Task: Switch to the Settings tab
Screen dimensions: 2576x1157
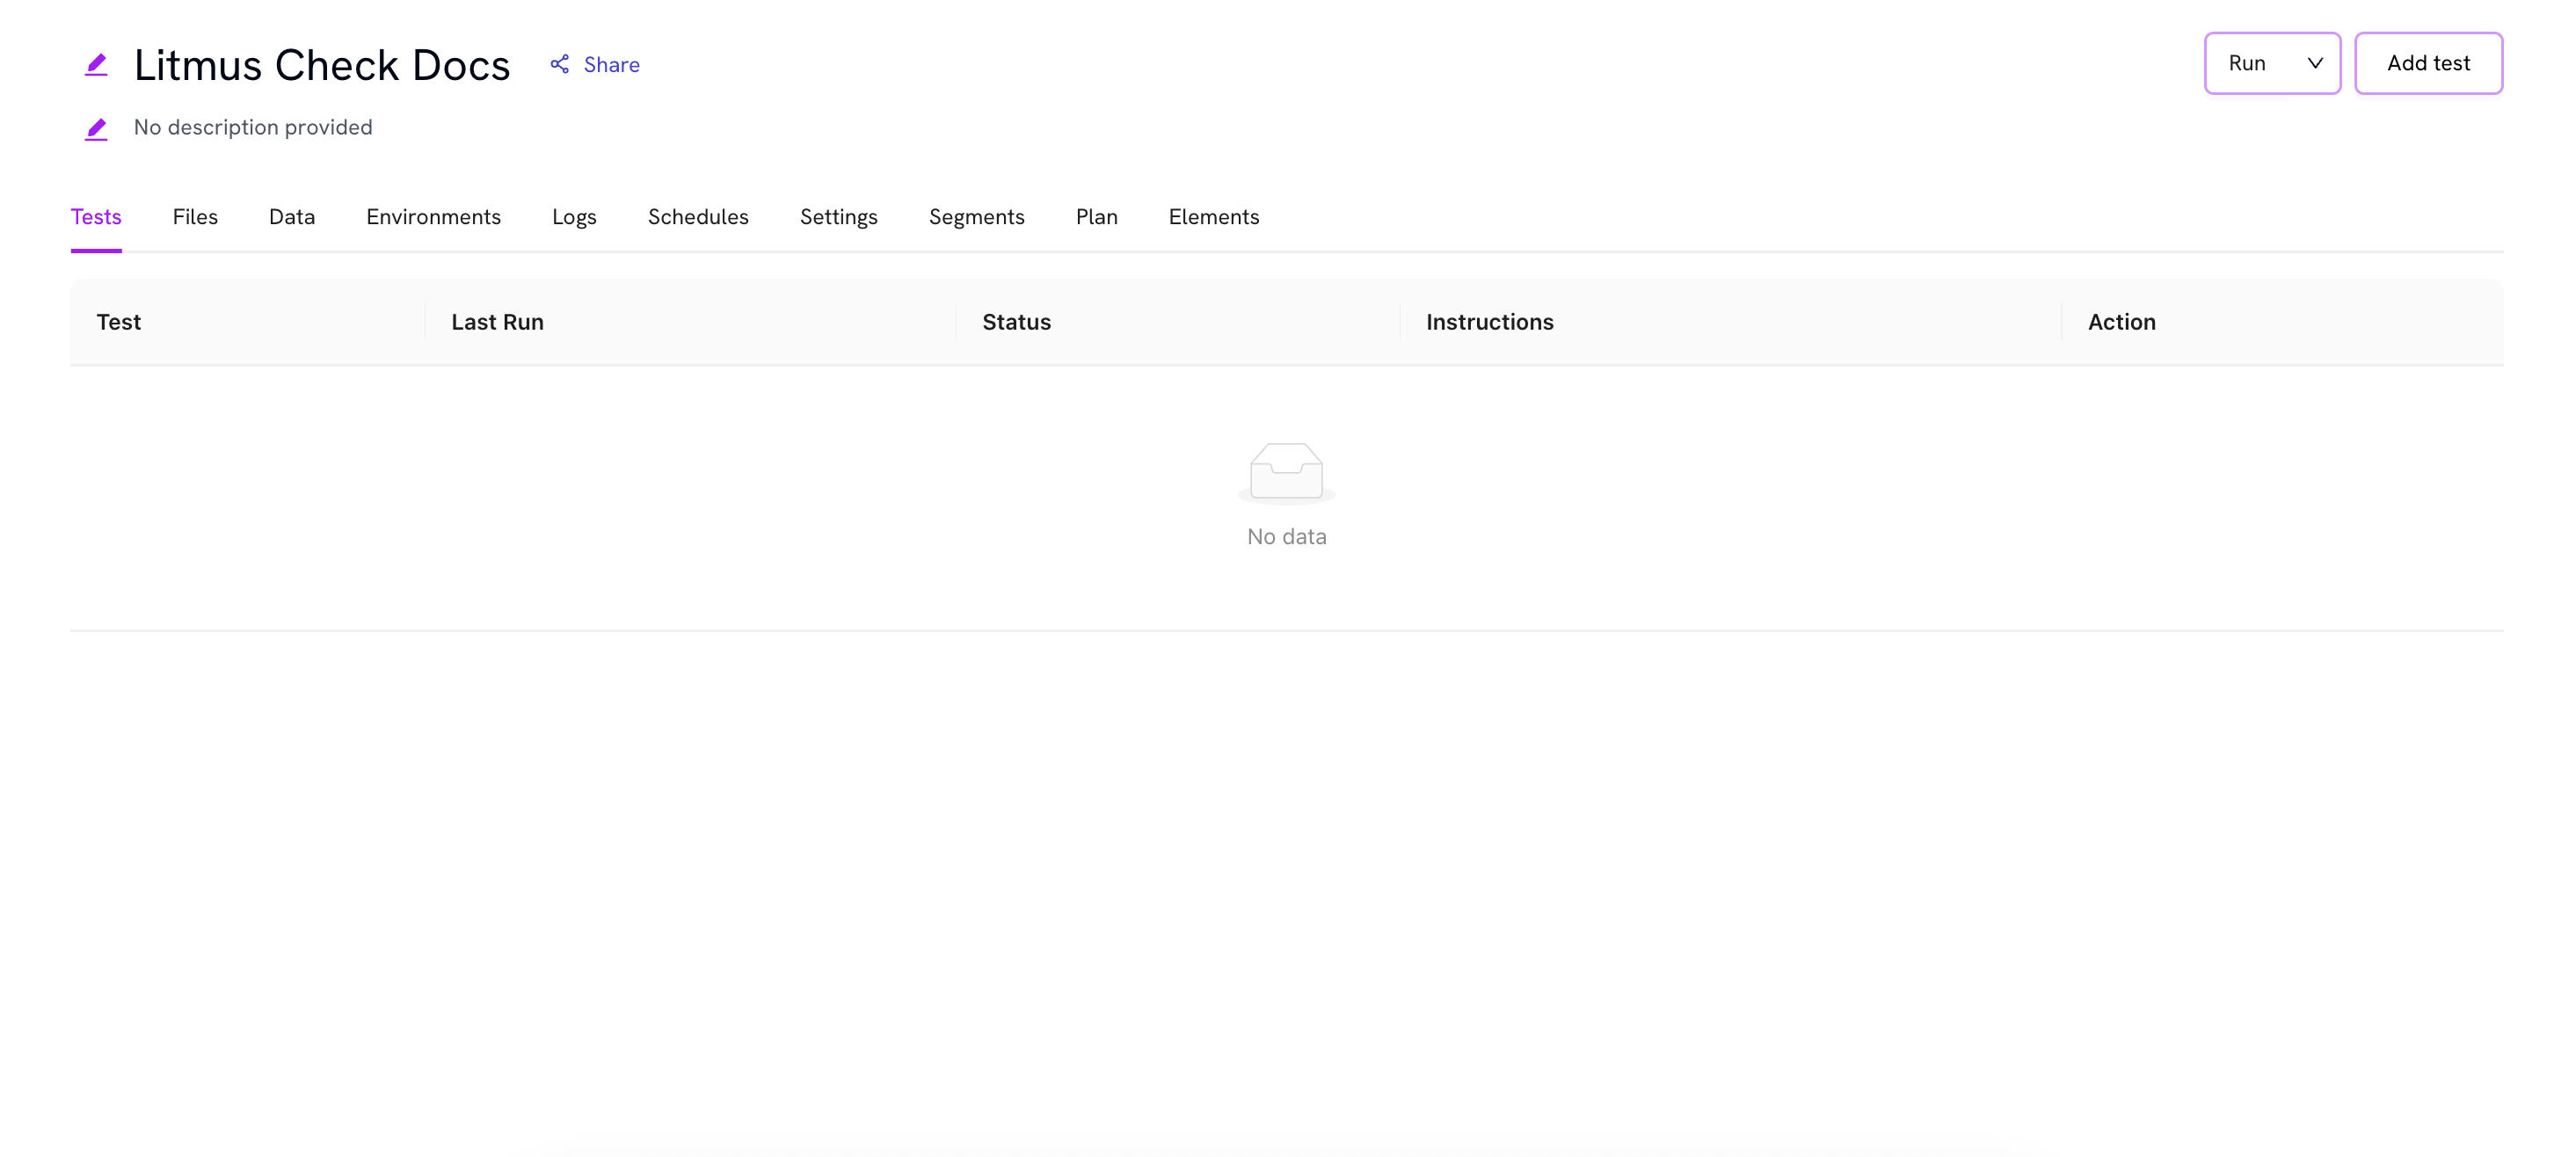Action: point(838,217)
